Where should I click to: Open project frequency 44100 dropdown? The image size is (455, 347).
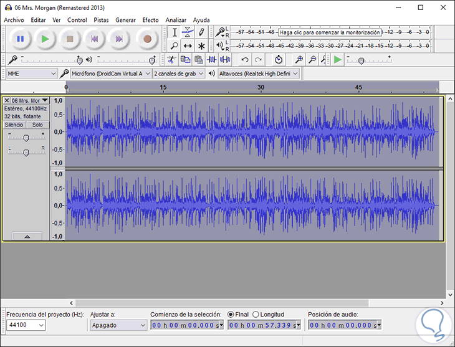[25, 325]
